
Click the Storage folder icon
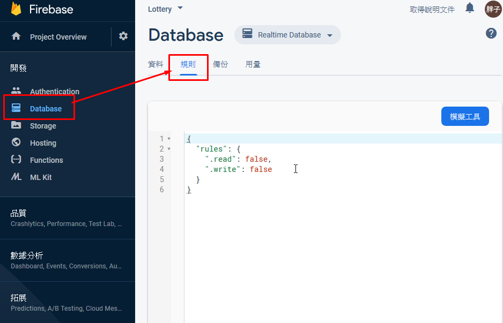point(16,125)
